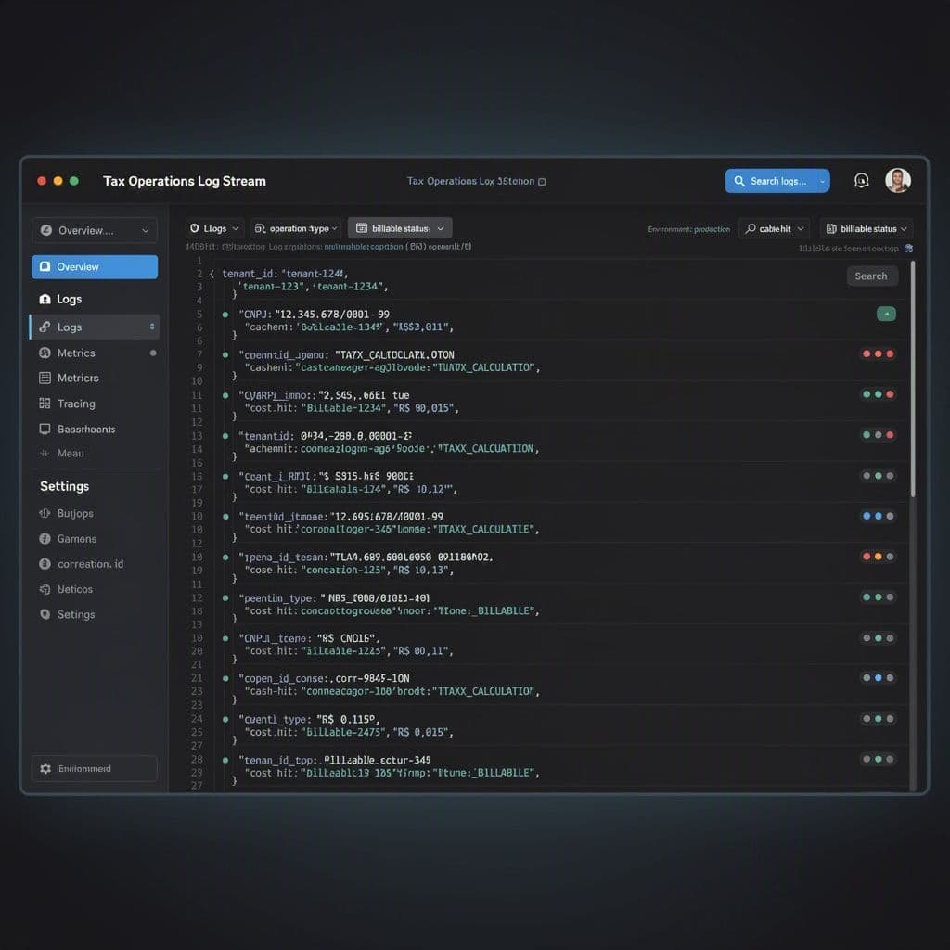Toggle the bullet on the cpenntid_ipmo entry

[225, 355]
